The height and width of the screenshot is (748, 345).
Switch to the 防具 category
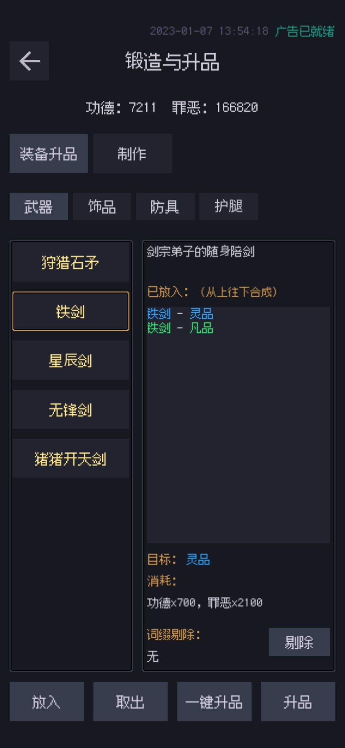point(165,206)
